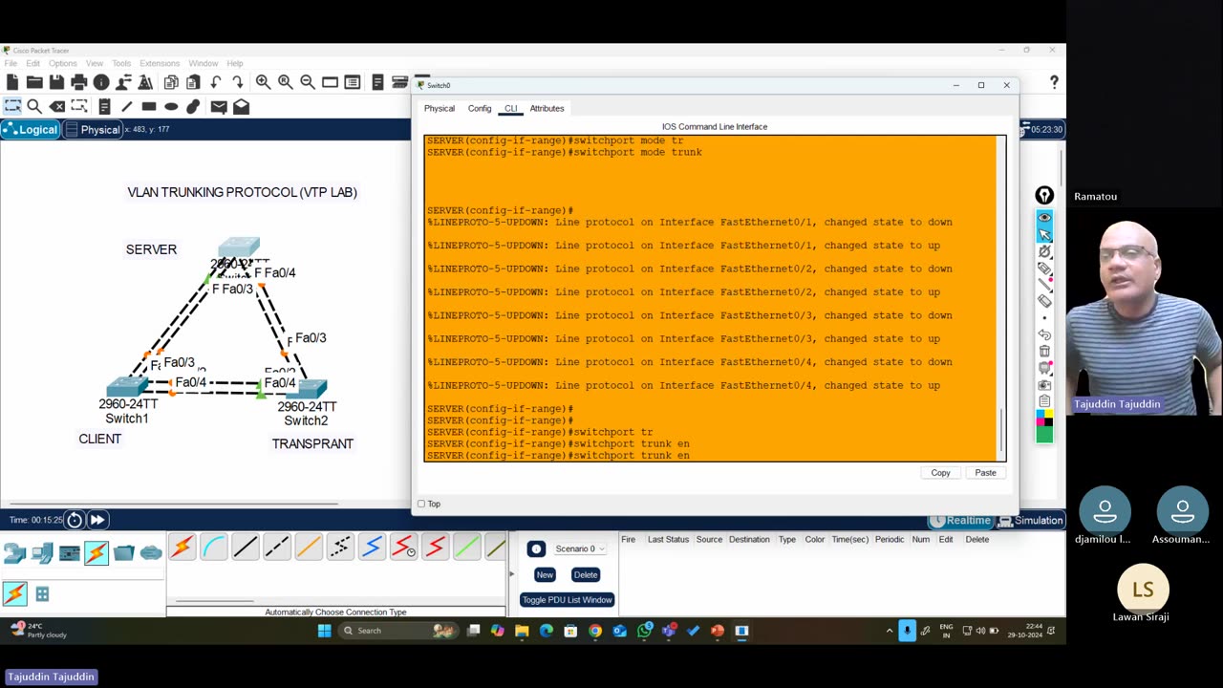Image resolution: width=1223 pixels, height=688 pixels.
Task: Activate the Inspect magnifier tool
Action: [x=34, y=106]
